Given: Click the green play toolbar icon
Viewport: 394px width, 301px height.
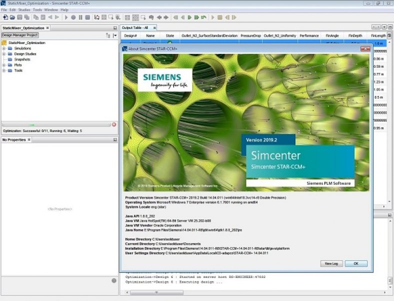Looking at the screenshot, I should [189, 17].
